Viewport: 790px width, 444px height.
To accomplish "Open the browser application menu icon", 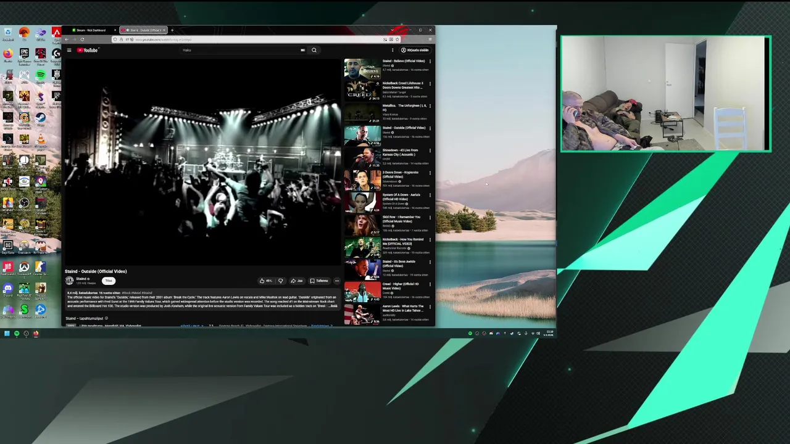I will click(430, 39).
